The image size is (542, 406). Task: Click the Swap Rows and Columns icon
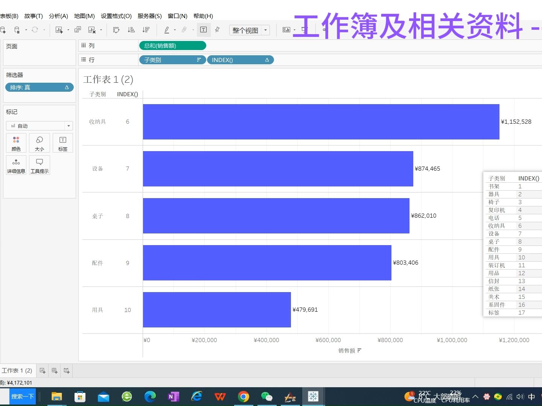(x=116, y=30)
